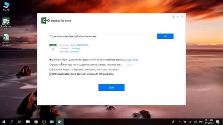Open Google Chrome from the taskbar

click(x=36, y=122)
